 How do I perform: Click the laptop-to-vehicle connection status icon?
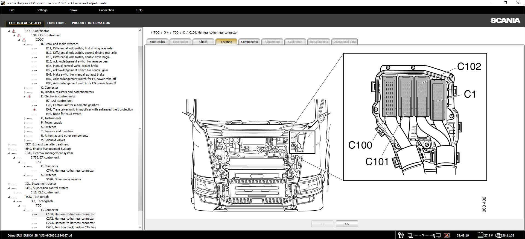click(x=422, y=235)
